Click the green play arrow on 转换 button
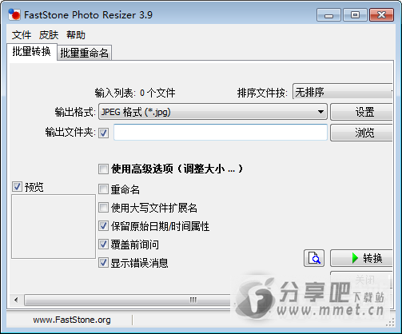The height and width of the screenshot is (334, 402). pyautogui.click(x=355, y=258)
